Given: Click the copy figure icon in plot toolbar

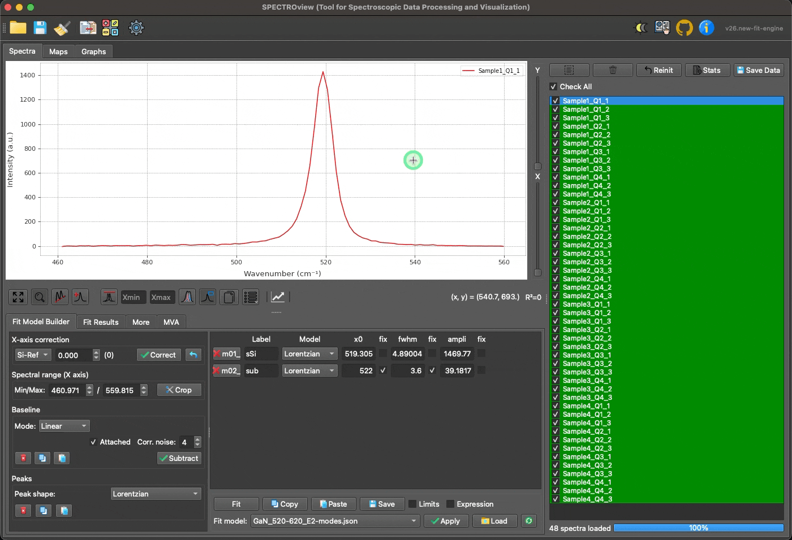Looking at the screenshot, I should (x=229, y=297).
